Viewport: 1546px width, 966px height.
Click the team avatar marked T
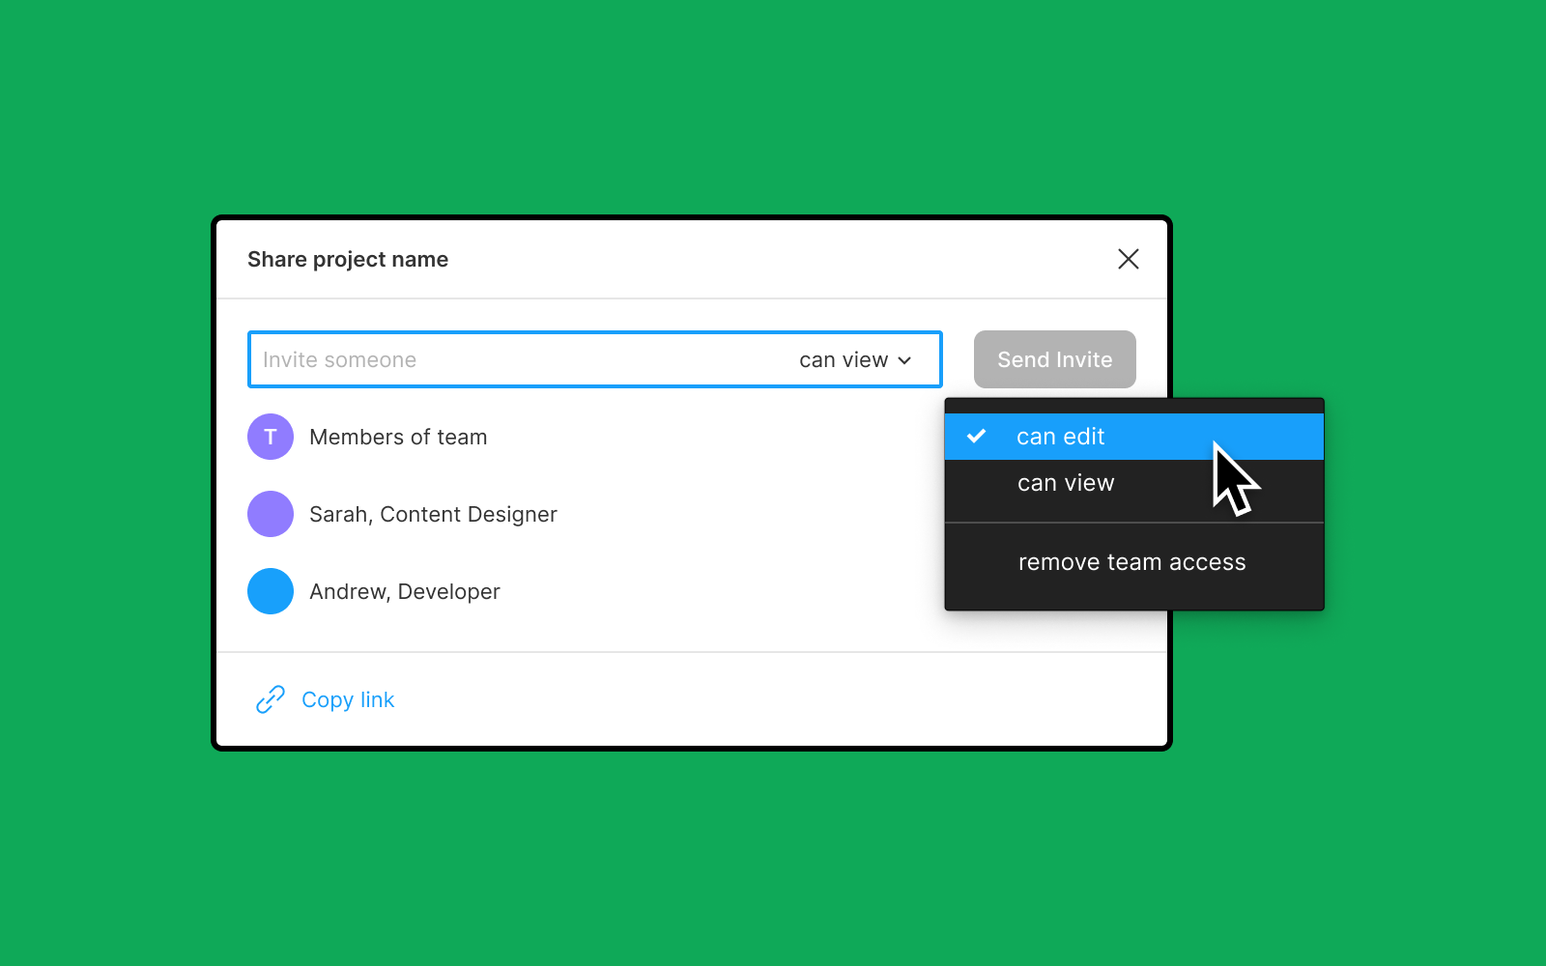tap(270, 437)
